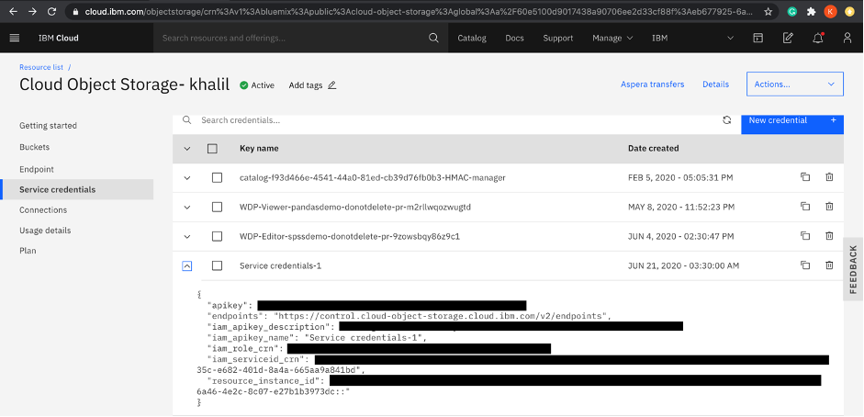Open Plan in sidebar
This screenshot has width=864, height=417.
(28, 251)
